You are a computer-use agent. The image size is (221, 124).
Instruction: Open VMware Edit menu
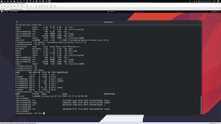pyautogui.click(x=5, y=6)
